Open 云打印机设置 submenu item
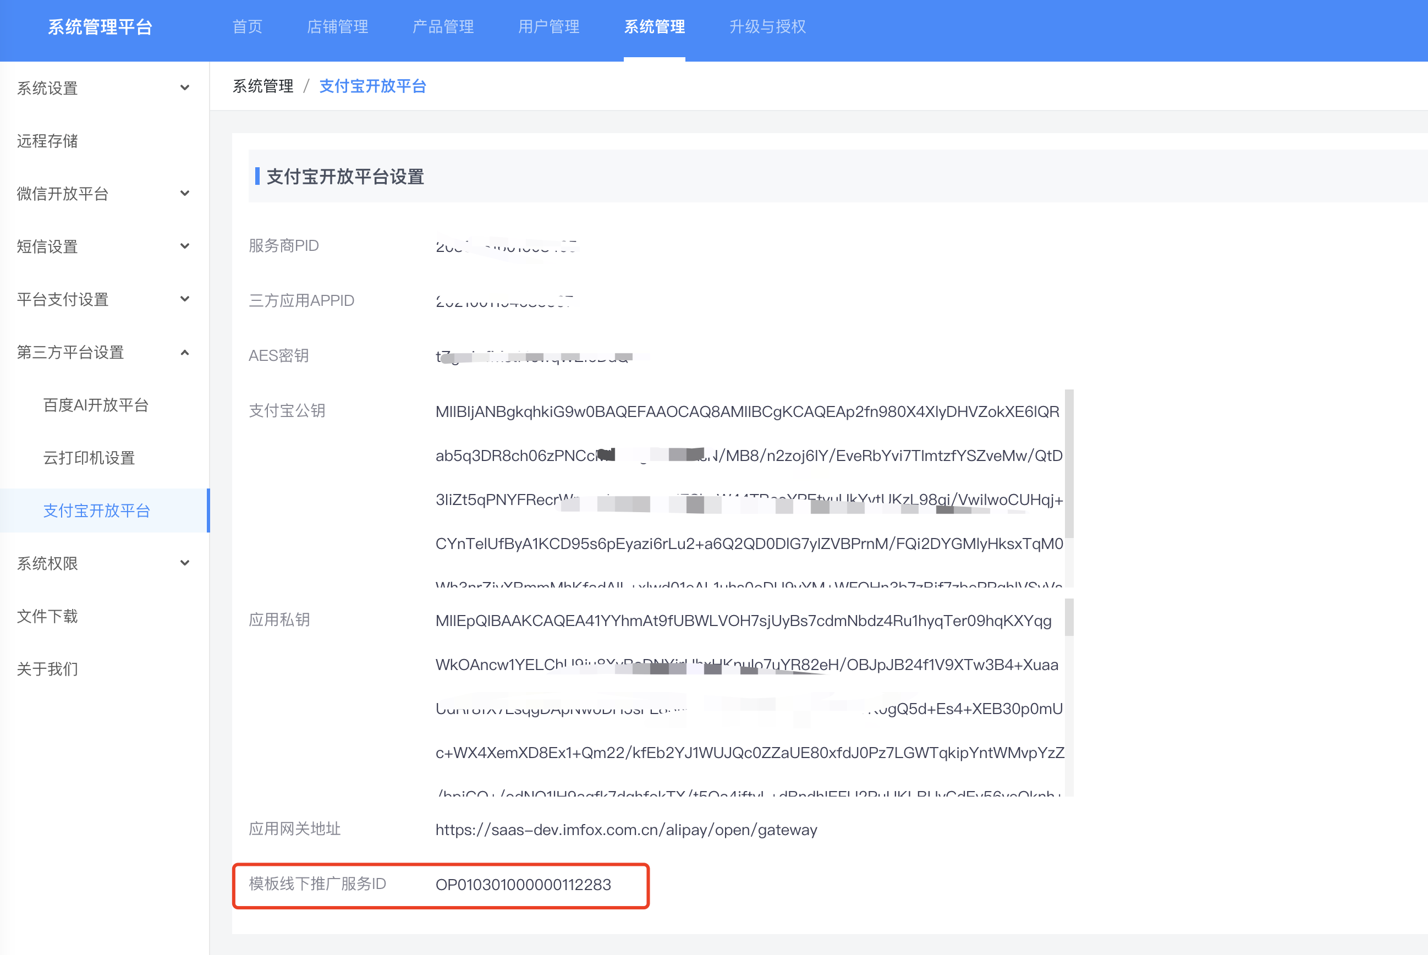Viewport: 1428px width, 955px height. [89, 458]
